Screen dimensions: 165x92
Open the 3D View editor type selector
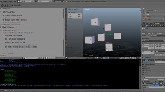[67, 58]
